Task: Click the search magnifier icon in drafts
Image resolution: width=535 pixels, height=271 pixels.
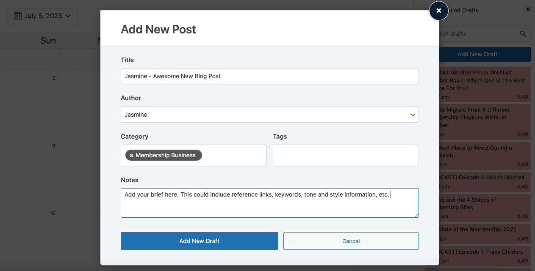Action: click(x=523, y=34)
